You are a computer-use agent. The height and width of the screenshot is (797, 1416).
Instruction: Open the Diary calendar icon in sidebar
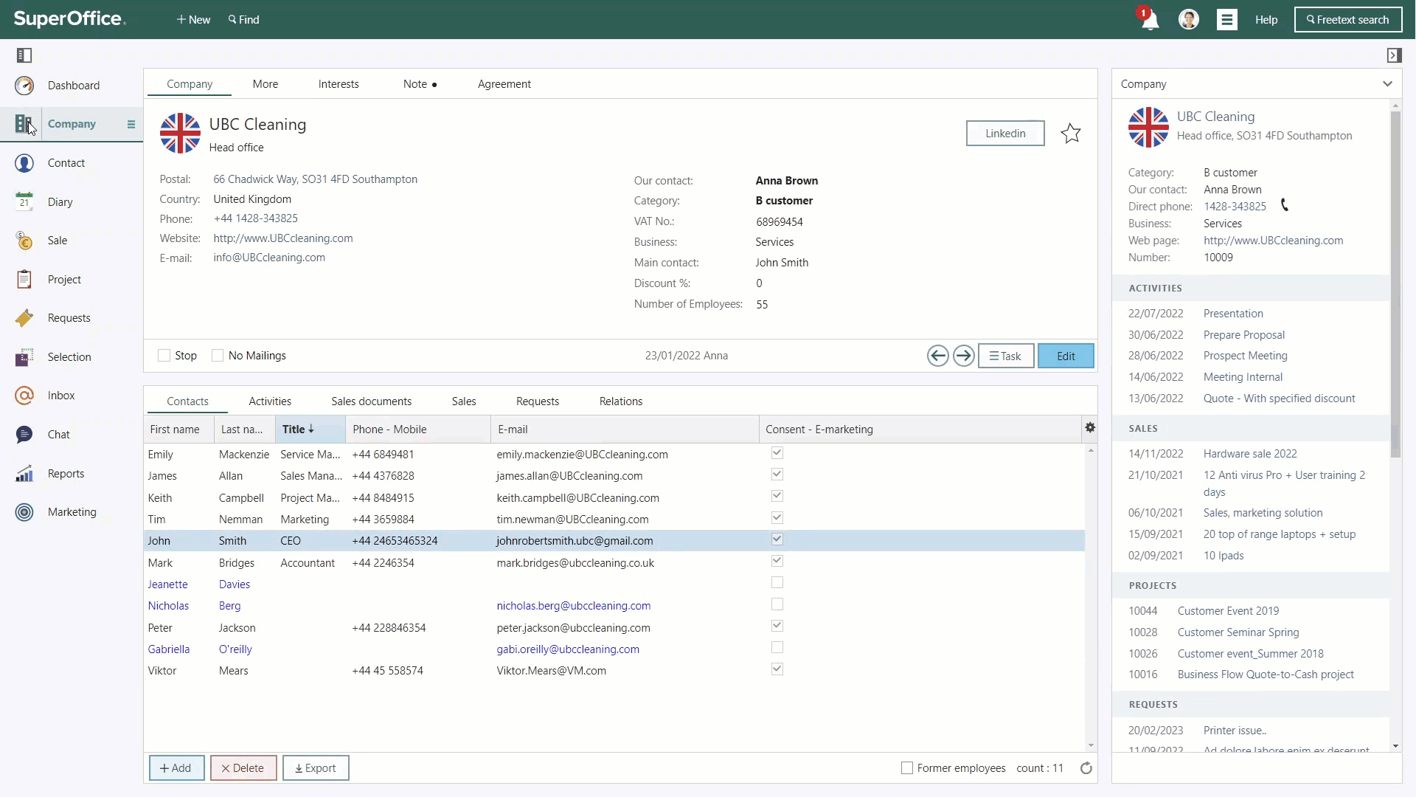[x=24, y=201]
